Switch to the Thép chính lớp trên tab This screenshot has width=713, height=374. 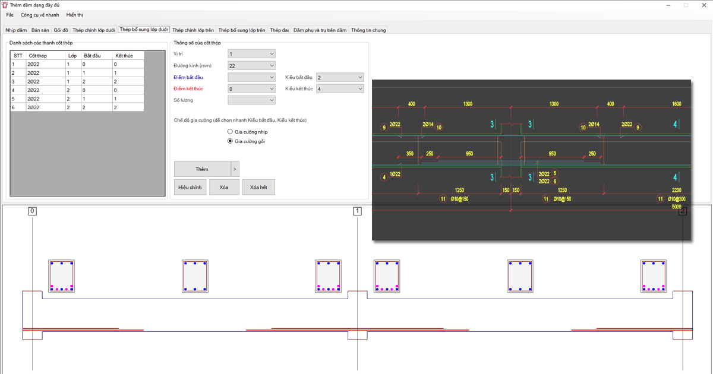[193, 30]
